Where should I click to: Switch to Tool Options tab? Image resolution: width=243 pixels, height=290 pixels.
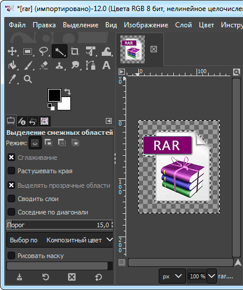(x=11, y=121)
